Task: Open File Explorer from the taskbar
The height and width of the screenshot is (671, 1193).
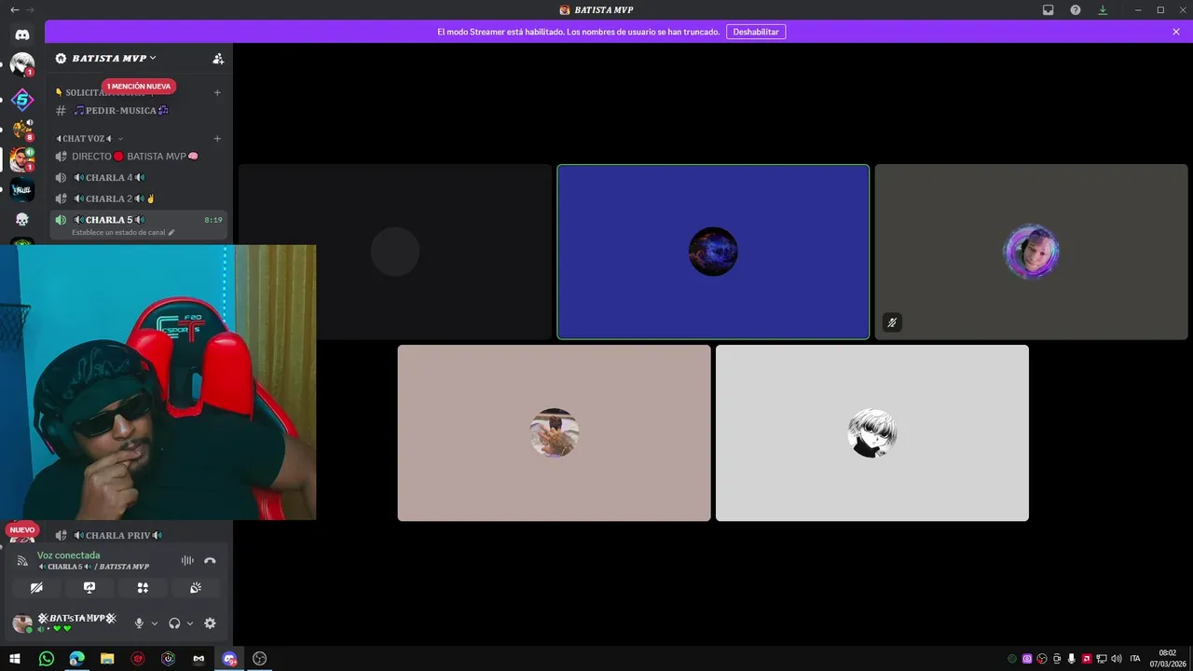Action: (107, 659)
